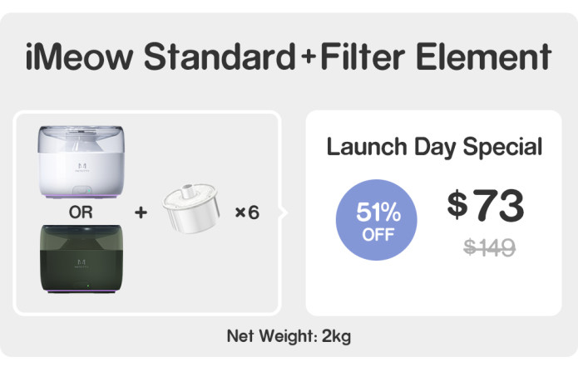Click the OR label between fountains

click(x=81, y=212)
